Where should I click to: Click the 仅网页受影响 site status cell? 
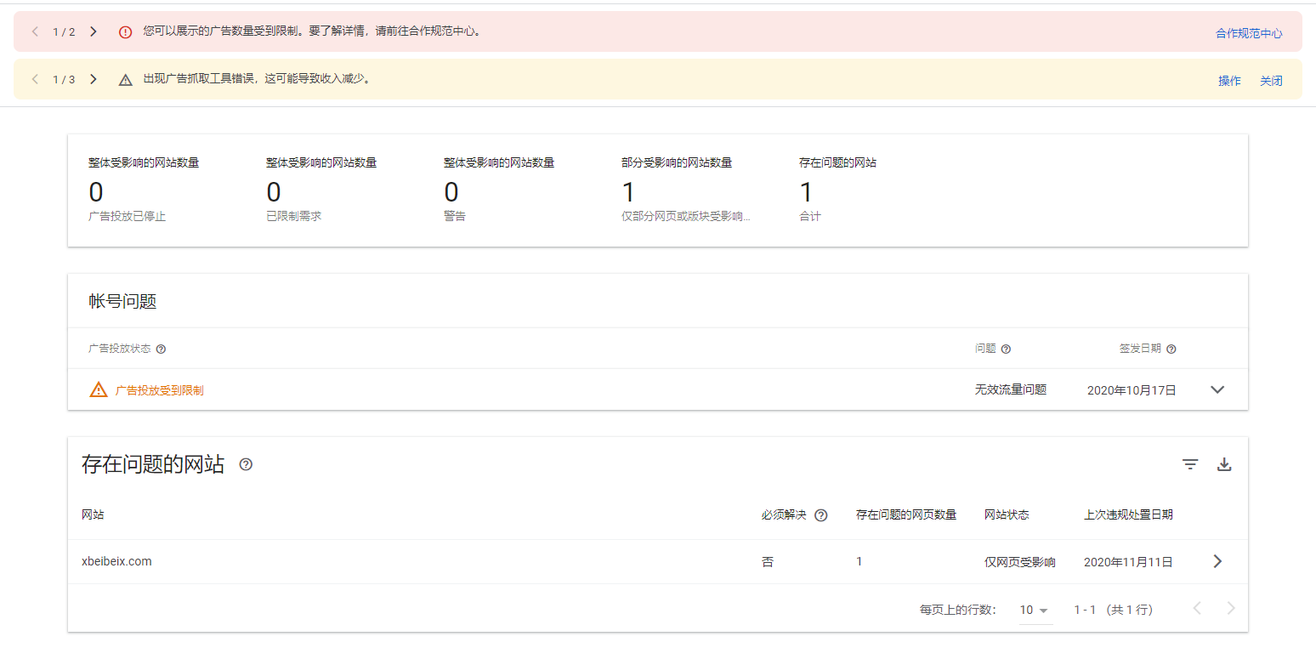click(1020, 562)
